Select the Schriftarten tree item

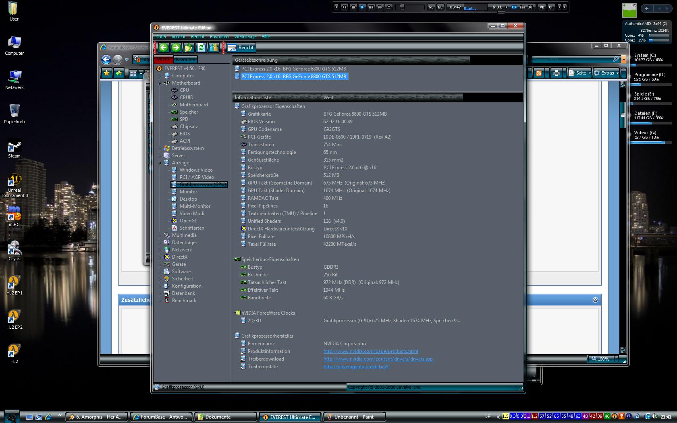click(192, 228)
